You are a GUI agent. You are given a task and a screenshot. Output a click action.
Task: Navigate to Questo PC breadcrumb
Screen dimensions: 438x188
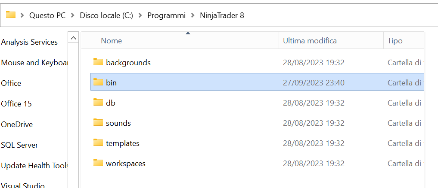point(47,15)
